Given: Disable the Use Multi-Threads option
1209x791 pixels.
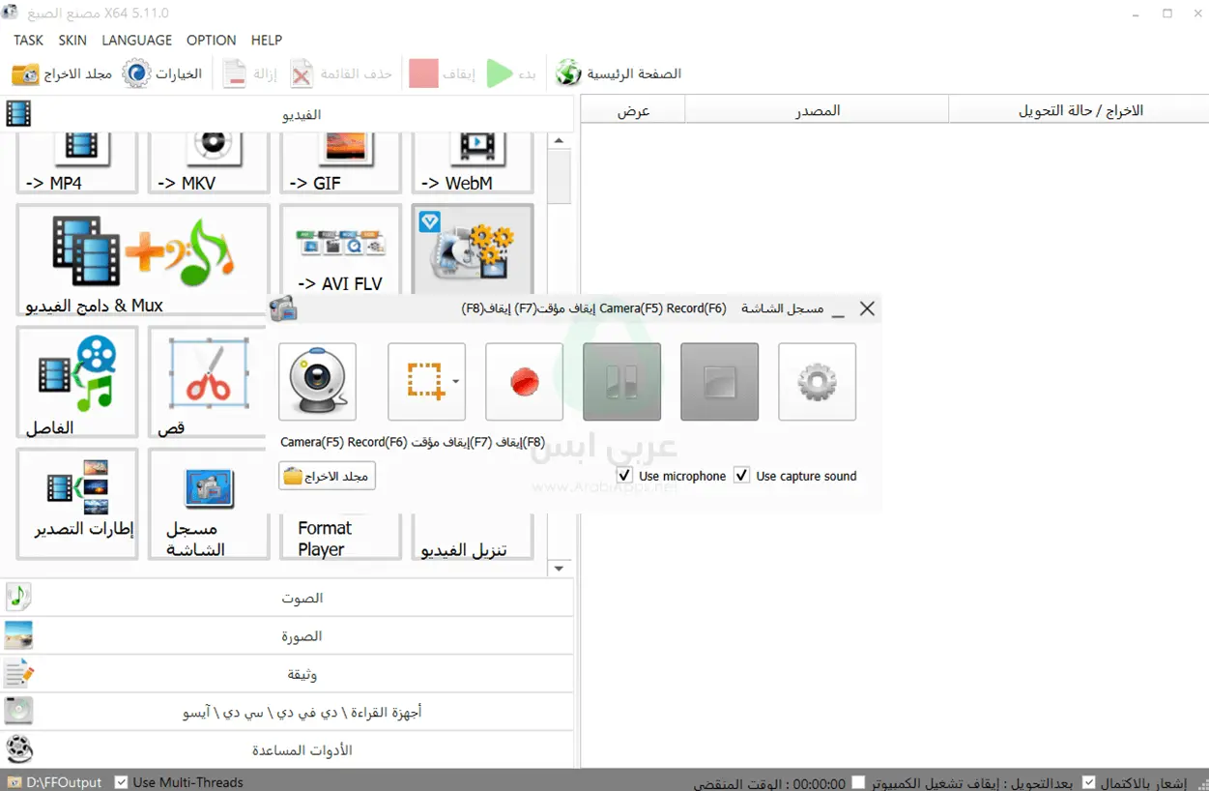Looking at the screenshot, I should (x=121, y=782).
